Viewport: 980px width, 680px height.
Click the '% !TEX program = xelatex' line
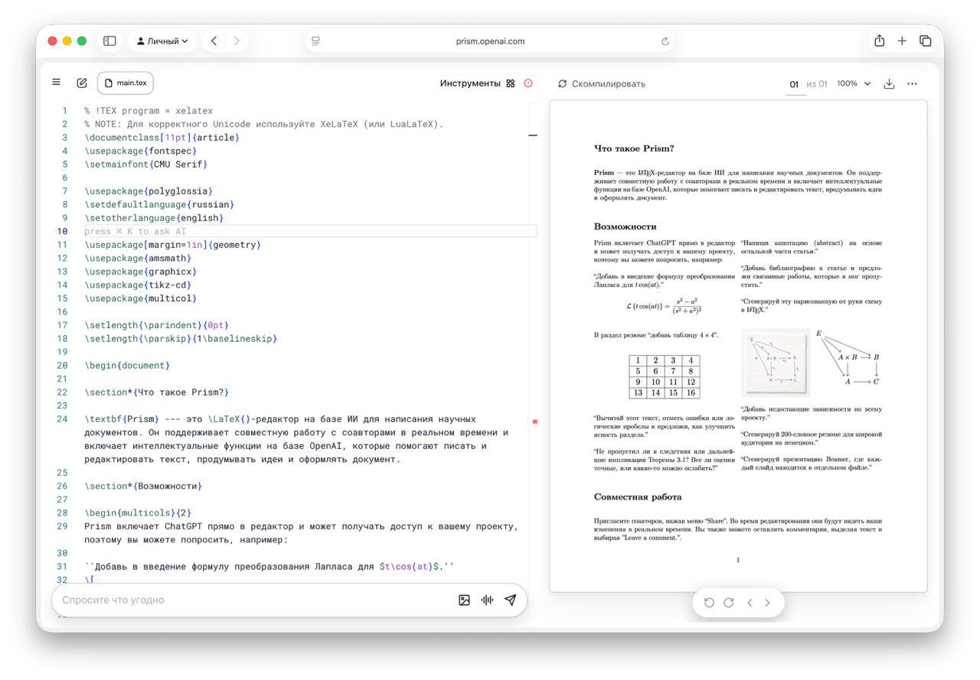coord(149,111)
